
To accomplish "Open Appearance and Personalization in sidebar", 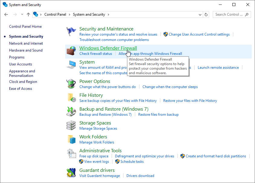I will 22,73.
